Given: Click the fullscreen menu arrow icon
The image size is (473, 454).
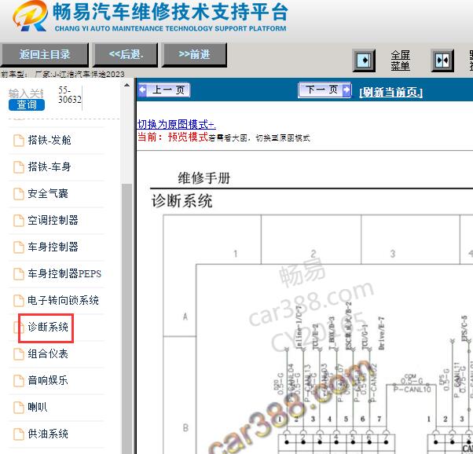Looking at the screenshot, I should [x=364, y=60].
